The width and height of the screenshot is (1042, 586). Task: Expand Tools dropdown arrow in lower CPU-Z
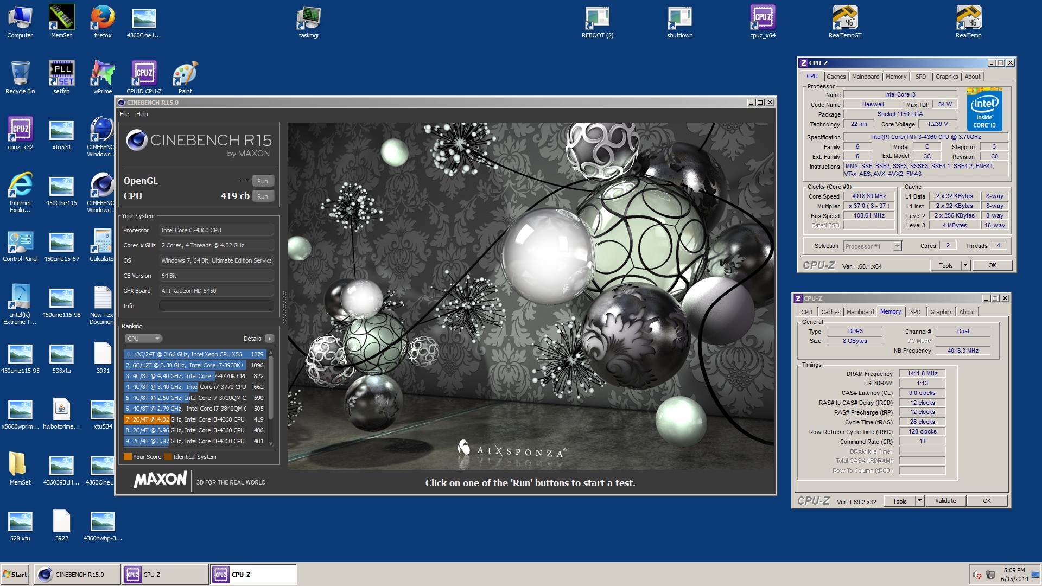(919, 501)
